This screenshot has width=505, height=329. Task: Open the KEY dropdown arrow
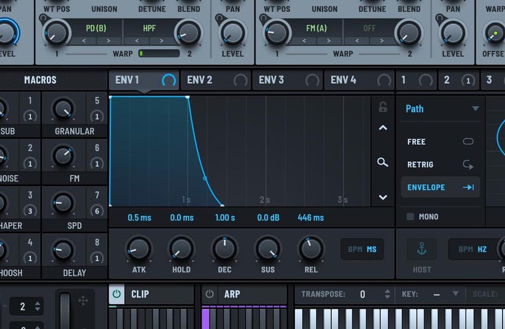[x=455, y=293]
